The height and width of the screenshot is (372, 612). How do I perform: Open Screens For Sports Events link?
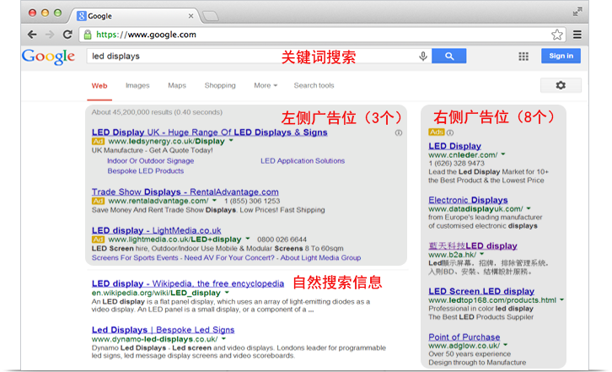(x=135, y=258)
